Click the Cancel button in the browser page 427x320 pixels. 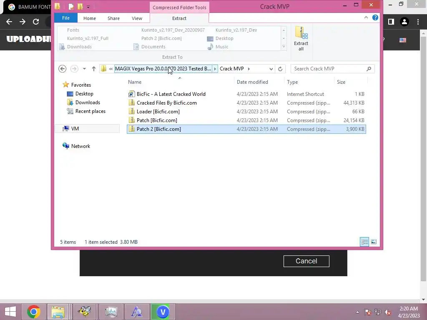(x=306, y=261)
